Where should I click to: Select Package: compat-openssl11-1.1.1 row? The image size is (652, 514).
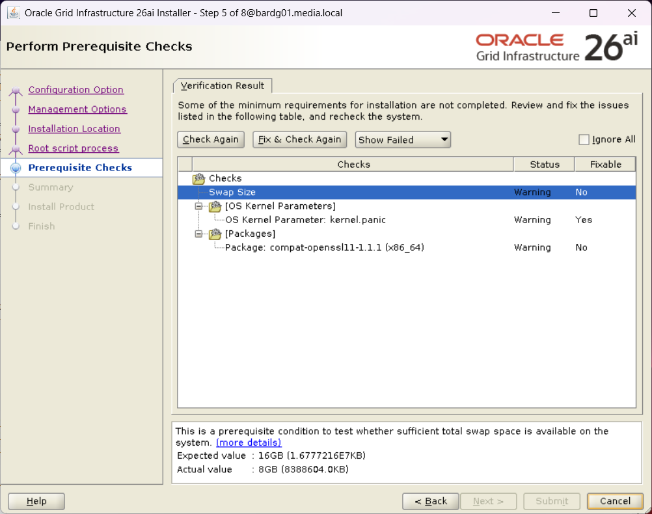407,247
